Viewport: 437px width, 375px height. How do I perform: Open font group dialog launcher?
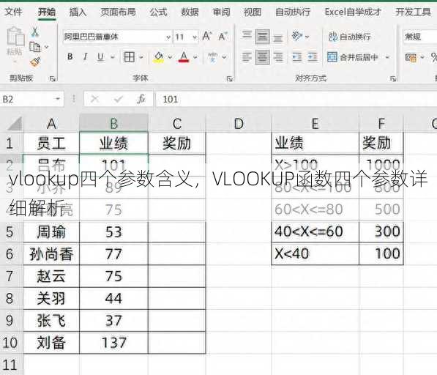(x=229, y=79)
